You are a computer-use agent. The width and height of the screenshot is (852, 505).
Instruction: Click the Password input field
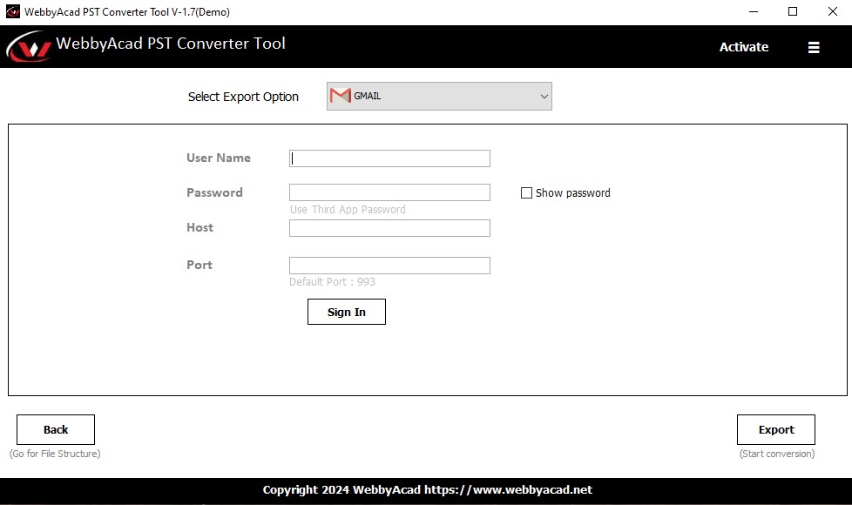pos(389,192)
